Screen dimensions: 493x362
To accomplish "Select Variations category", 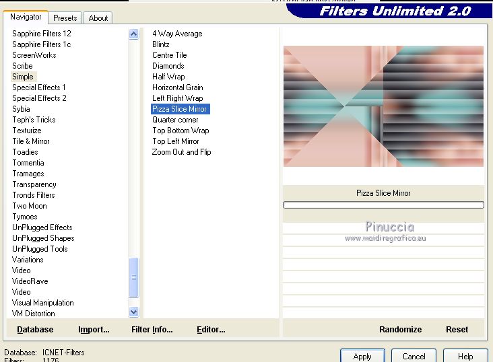I will [x=28, y=260].
